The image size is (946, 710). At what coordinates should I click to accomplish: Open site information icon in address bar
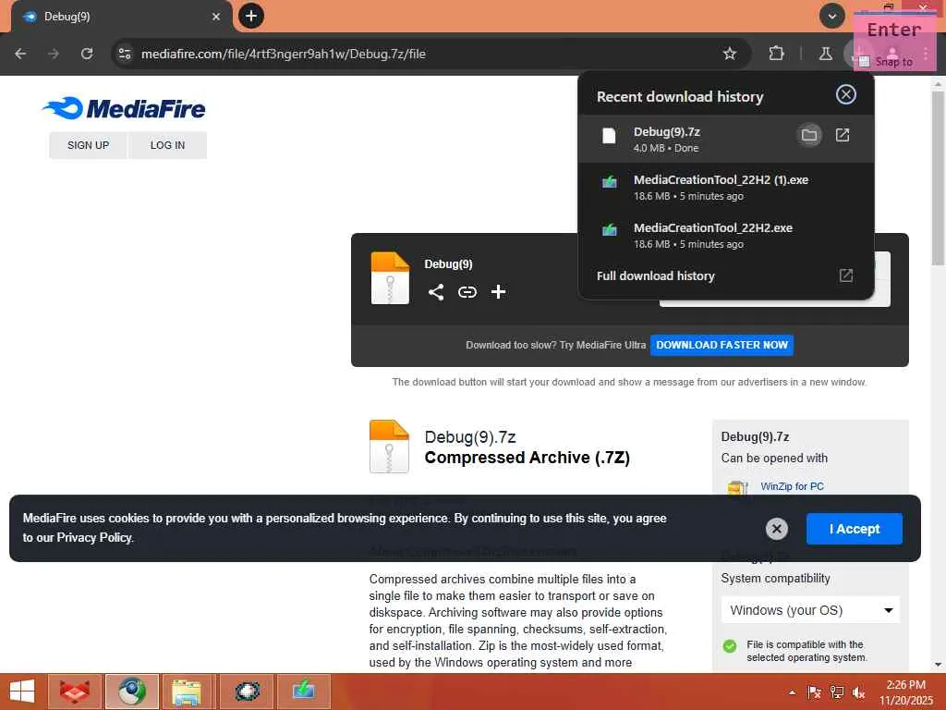tap(125, 54)
